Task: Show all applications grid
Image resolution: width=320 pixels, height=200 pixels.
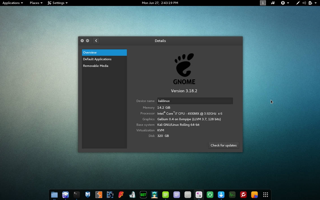Action: tap(265, 195)
